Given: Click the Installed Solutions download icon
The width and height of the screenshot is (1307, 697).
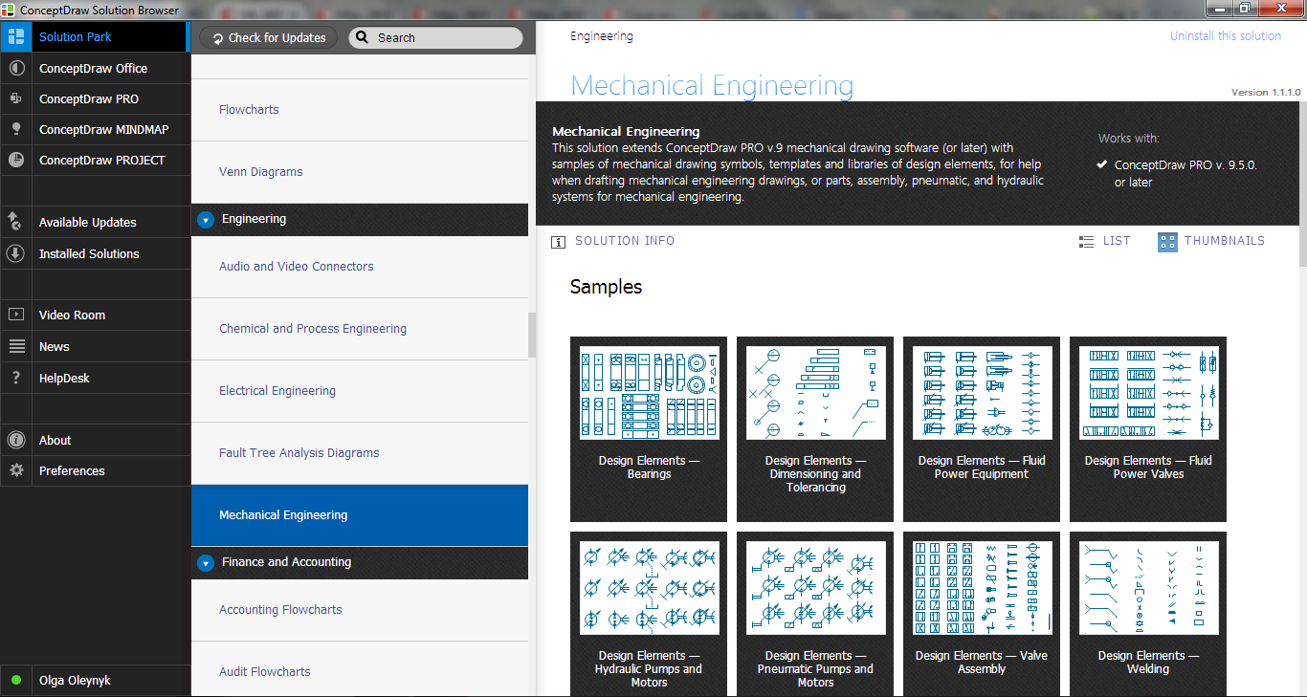Looking at the screenshot, I should click(16, 253).
